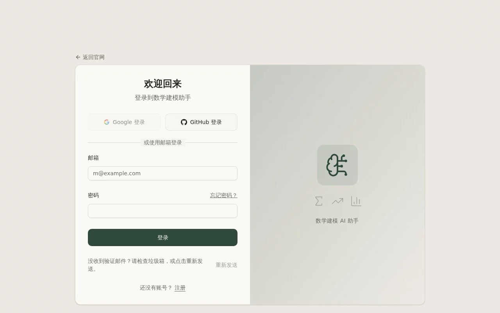Screen dimensions: 500x313
Task: Focus the 密码 password input field
Action: [162, 211]
